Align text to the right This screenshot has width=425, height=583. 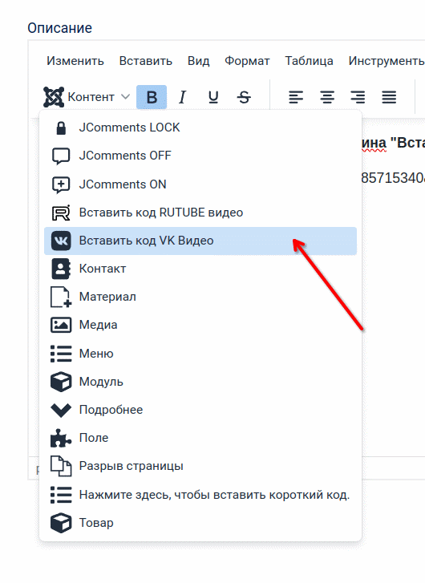click(x=358, y=97)
